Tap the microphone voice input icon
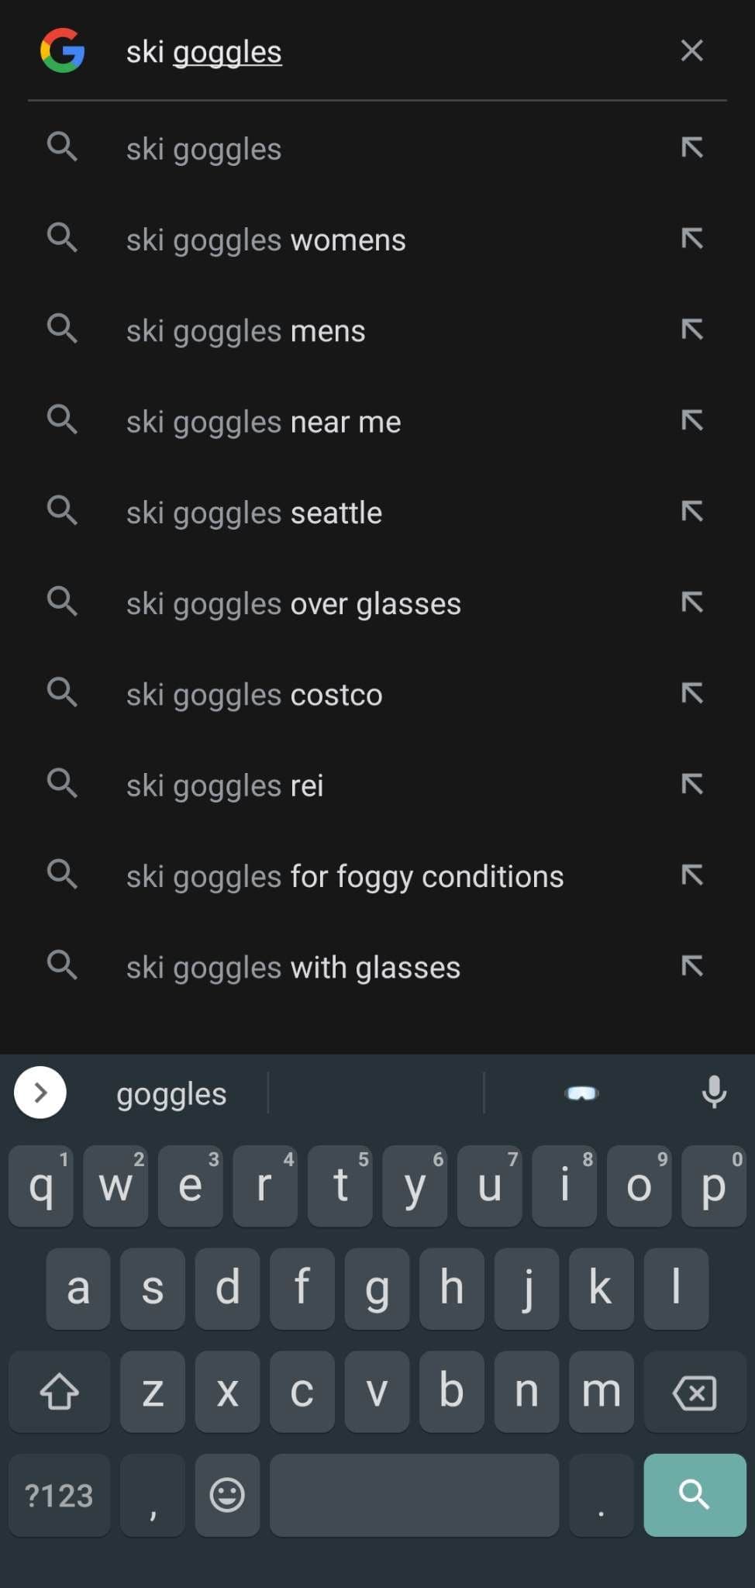This screenshot has width=755, height=1588. click(x=713, y=1093)
